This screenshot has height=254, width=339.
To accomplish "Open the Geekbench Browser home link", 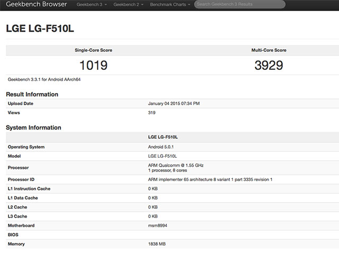I will (x=37, y=4).
